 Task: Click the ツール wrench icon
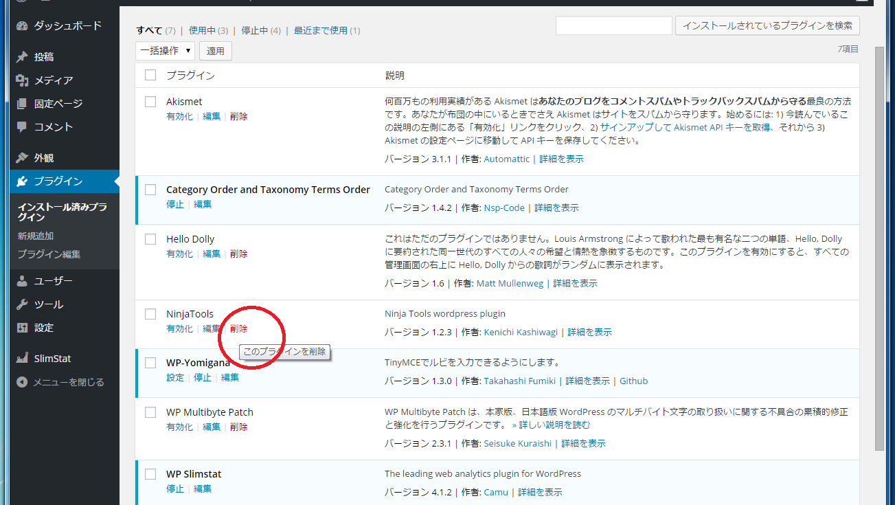coord(22,304)
